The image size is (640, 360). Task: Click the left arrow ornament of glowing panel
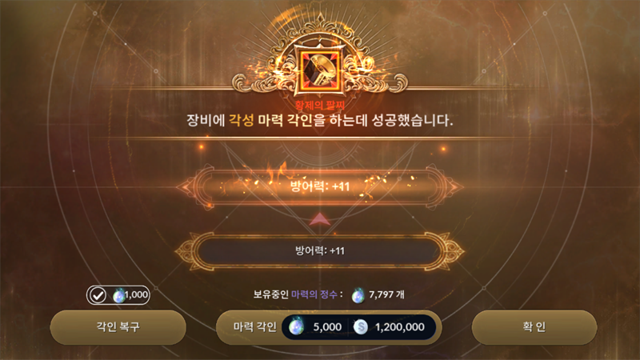tap(186, 187)
